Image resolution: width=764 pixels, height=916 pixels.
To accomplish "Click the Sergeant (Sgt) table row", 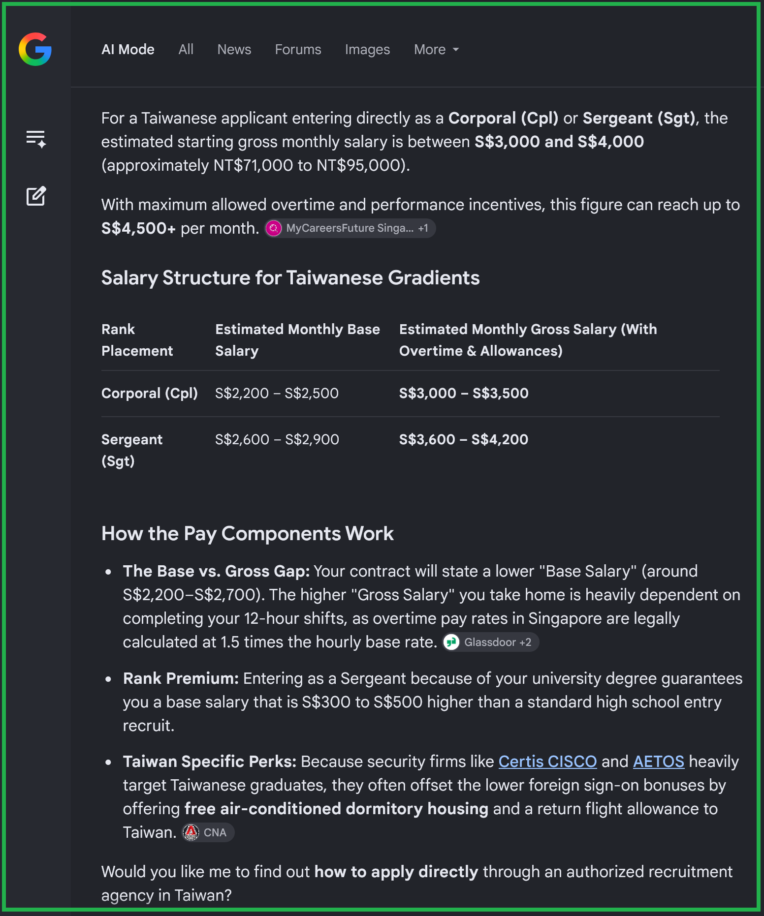I will 410,451.
